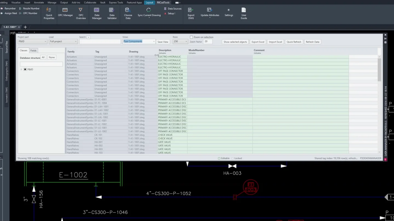The image size is (394, 221).
Task: Toggle the P&ID class checkbox
Action: click(x=25, y=69)
